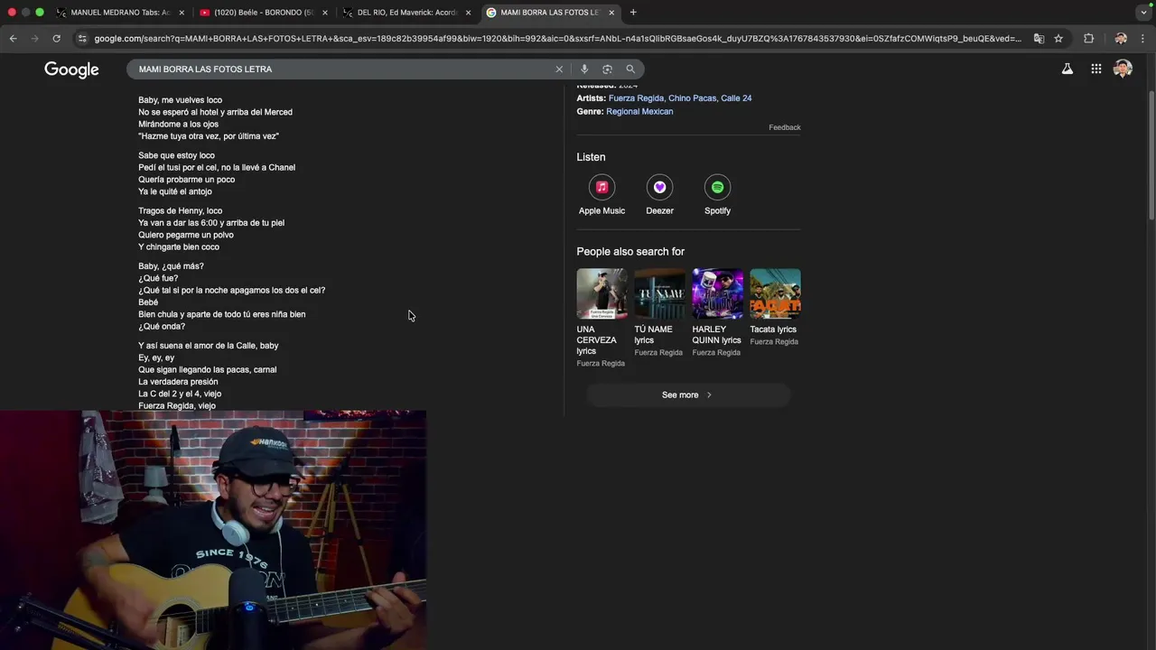Open the site information icon in address bar

coord(82,39)
